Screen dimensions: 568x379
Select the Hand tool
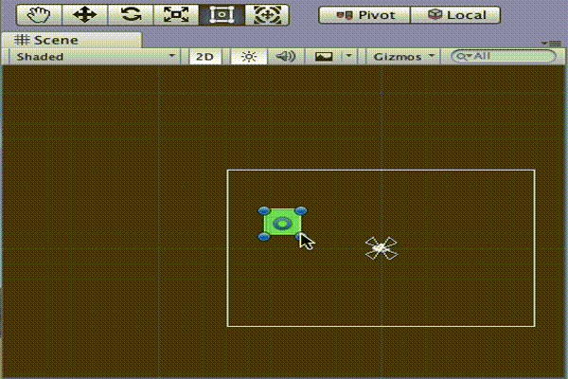pos(39,14)
